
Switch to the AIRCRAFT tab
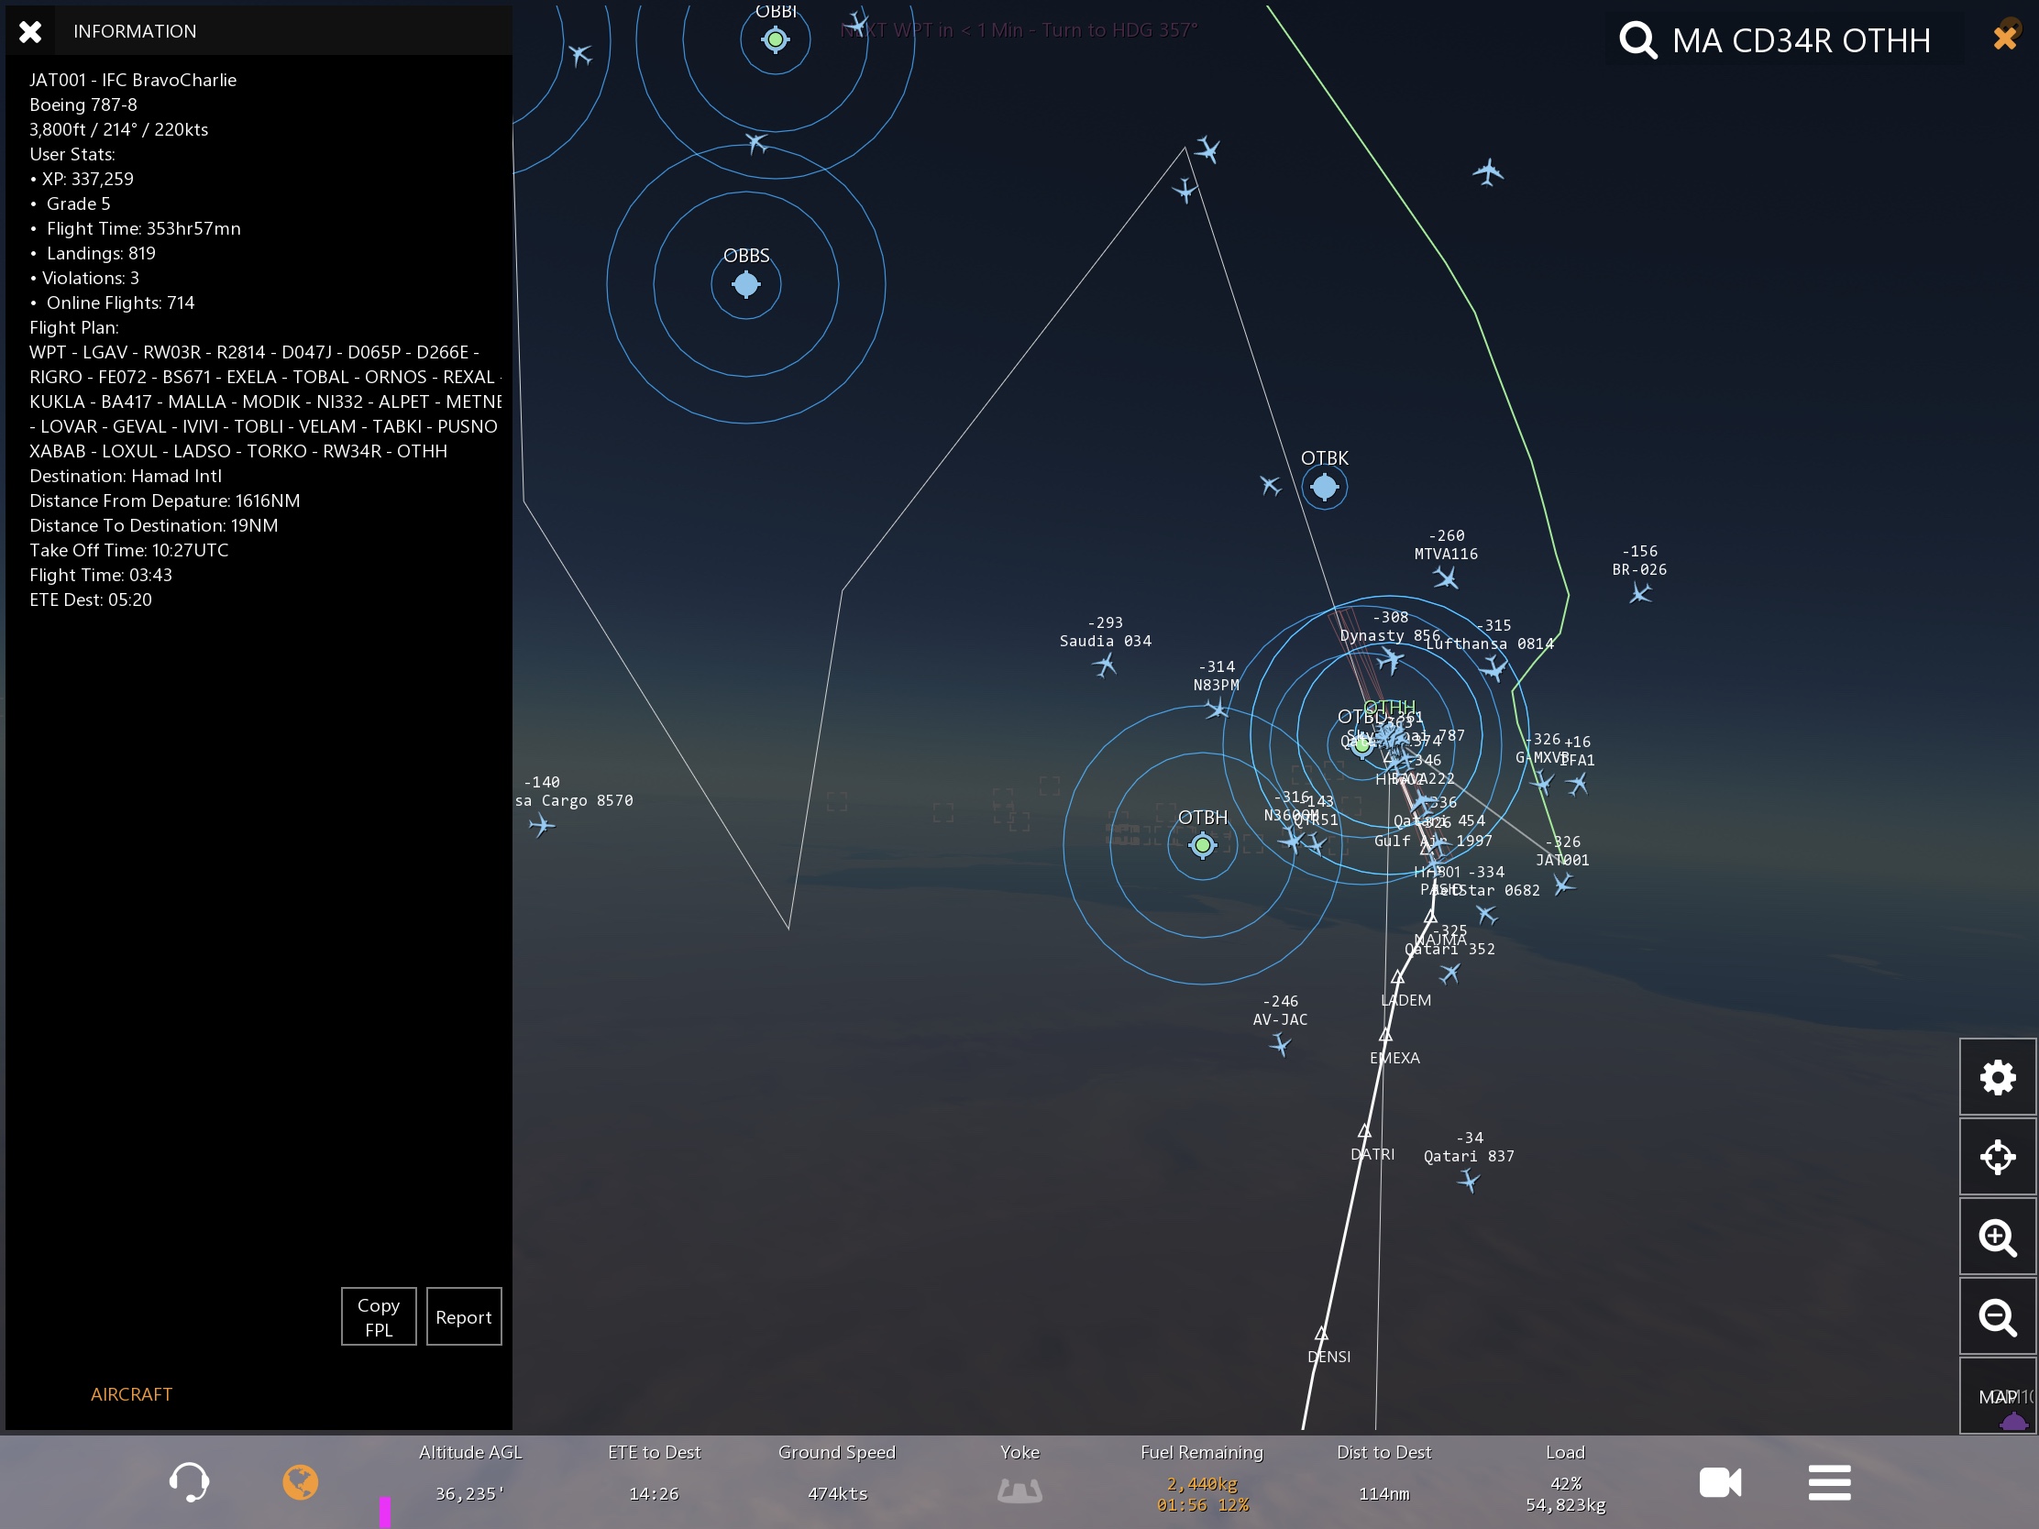pyautogui.click(x=131, y=1394)
